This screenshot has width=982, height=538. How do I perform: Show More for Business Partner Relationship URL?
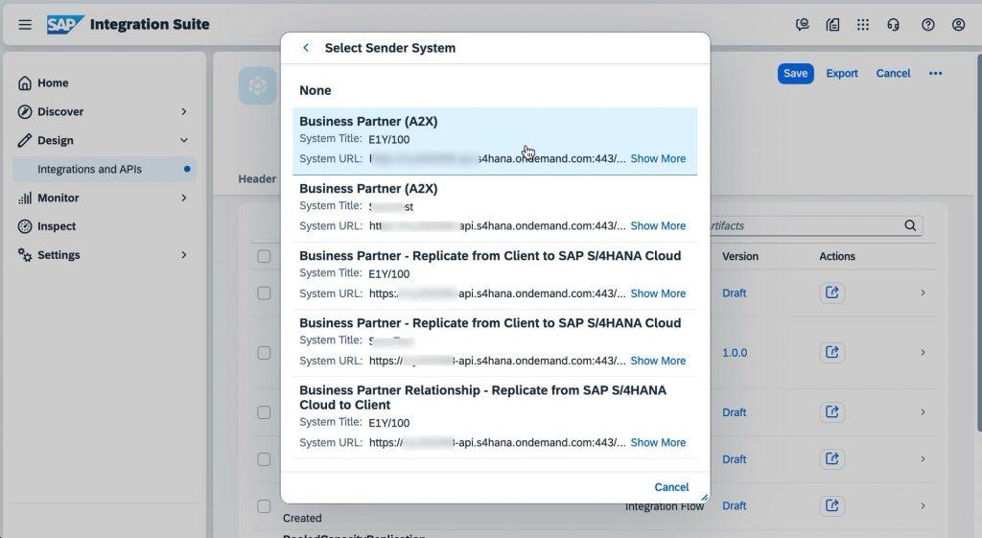click(658, 442)
